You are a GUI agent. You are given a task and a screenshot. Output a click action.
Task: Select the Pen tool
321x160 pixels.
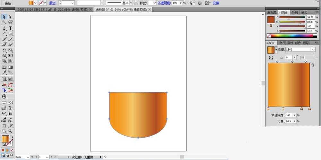pyautogui.click(x=4, y=28)
